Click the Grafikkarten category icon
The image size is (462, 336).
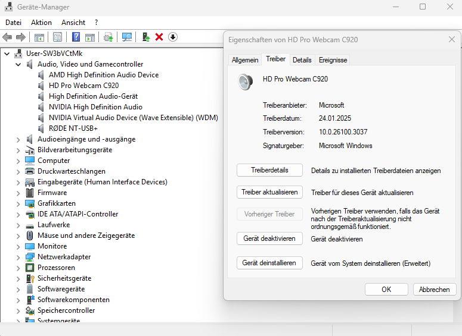tap(30, 203)
